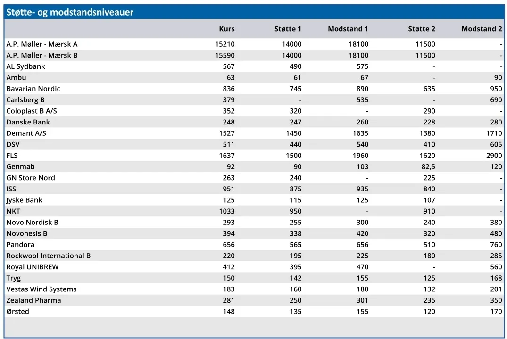Click the Ørsted kurs value 148
507x339 pixels.
(x=229, y=312)
